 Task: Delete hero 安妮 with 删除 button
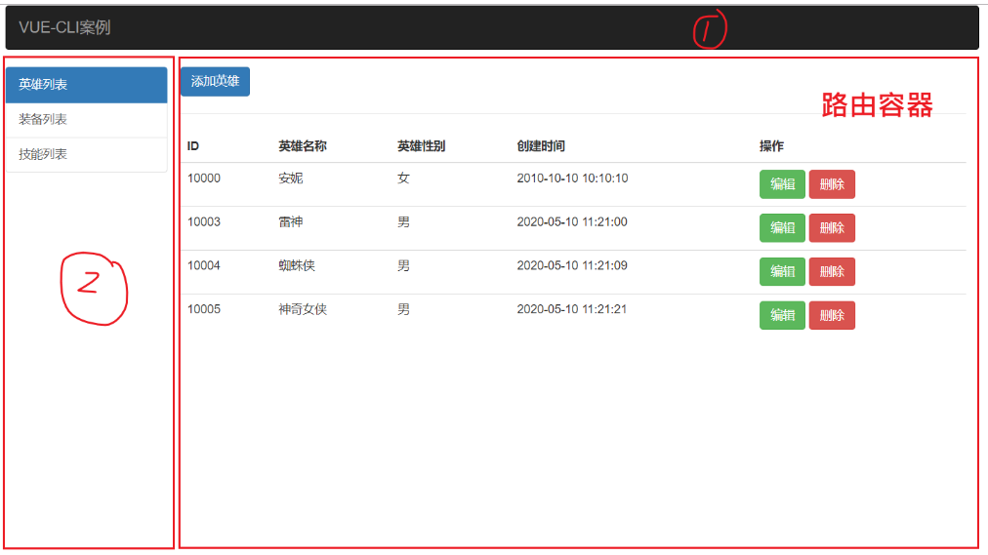tap(832, 184)
